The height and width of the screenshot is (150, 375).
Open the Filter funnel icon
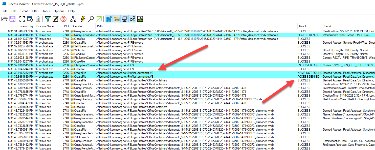click(48, 19)
